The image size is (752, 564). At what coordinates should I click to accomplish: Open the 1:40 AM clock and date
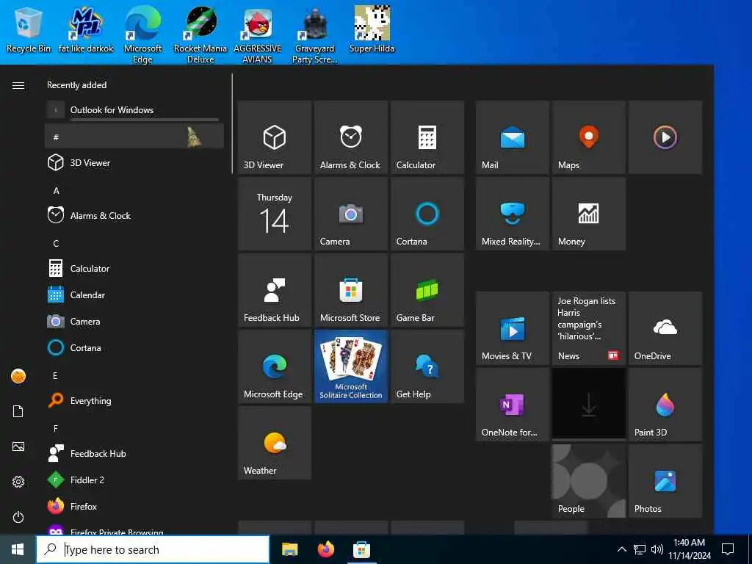[x=690, y=549]
